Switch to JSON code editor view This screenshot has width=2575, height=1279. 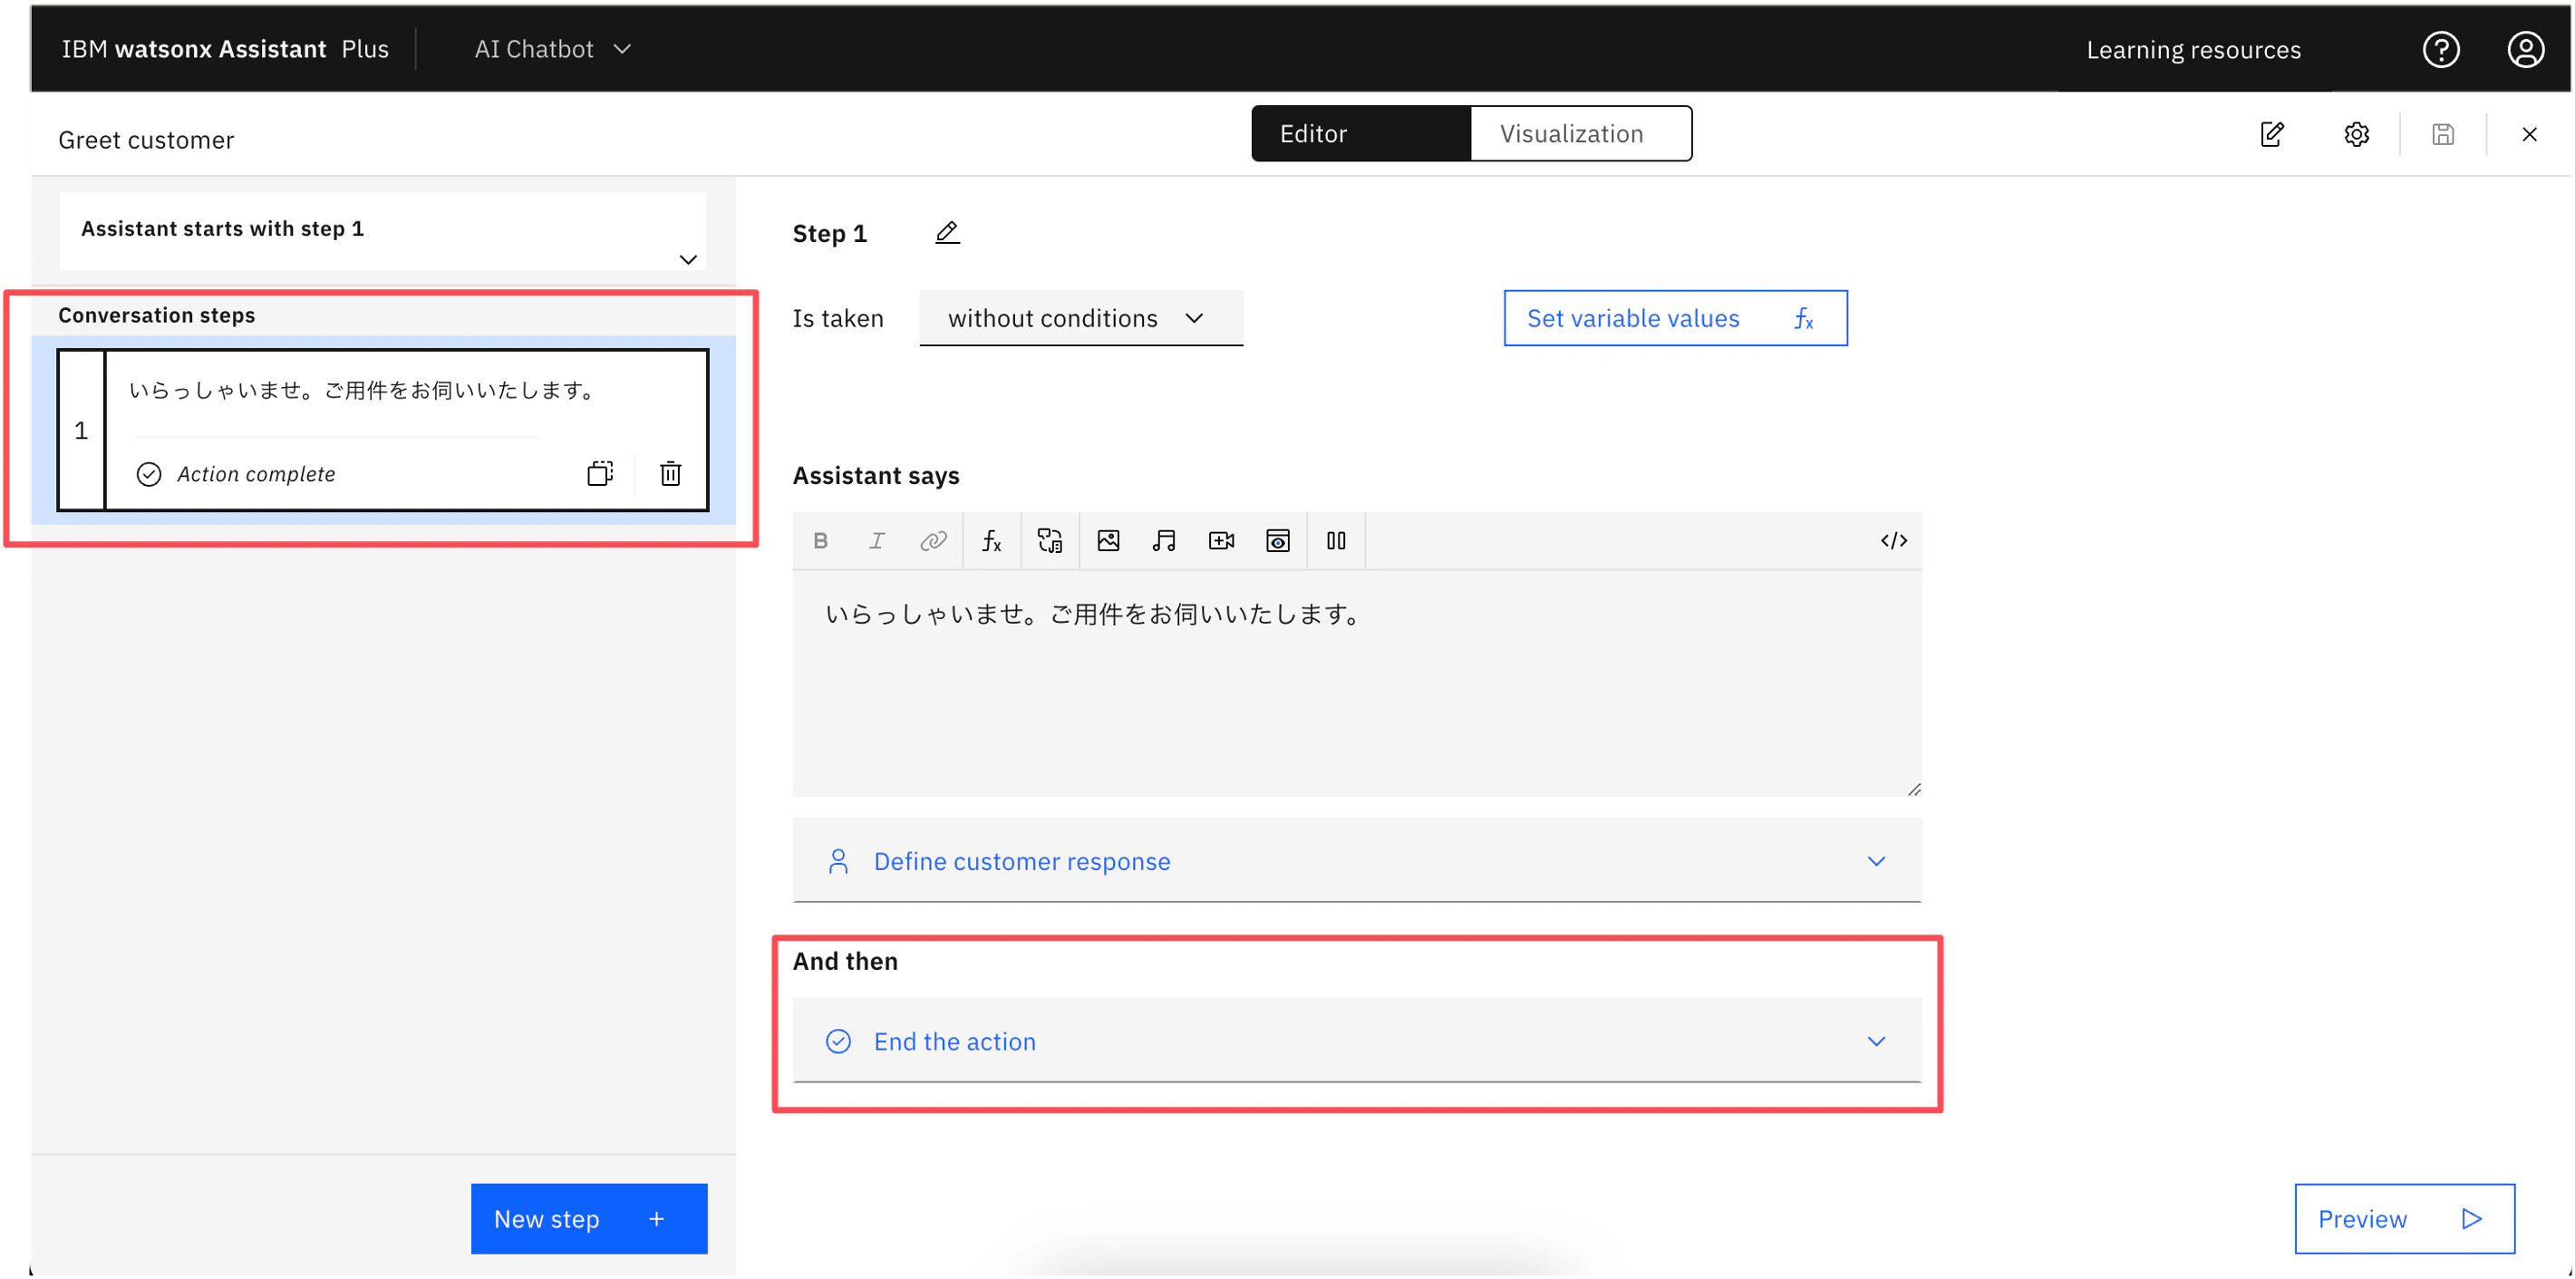[x=1893, y=541]
